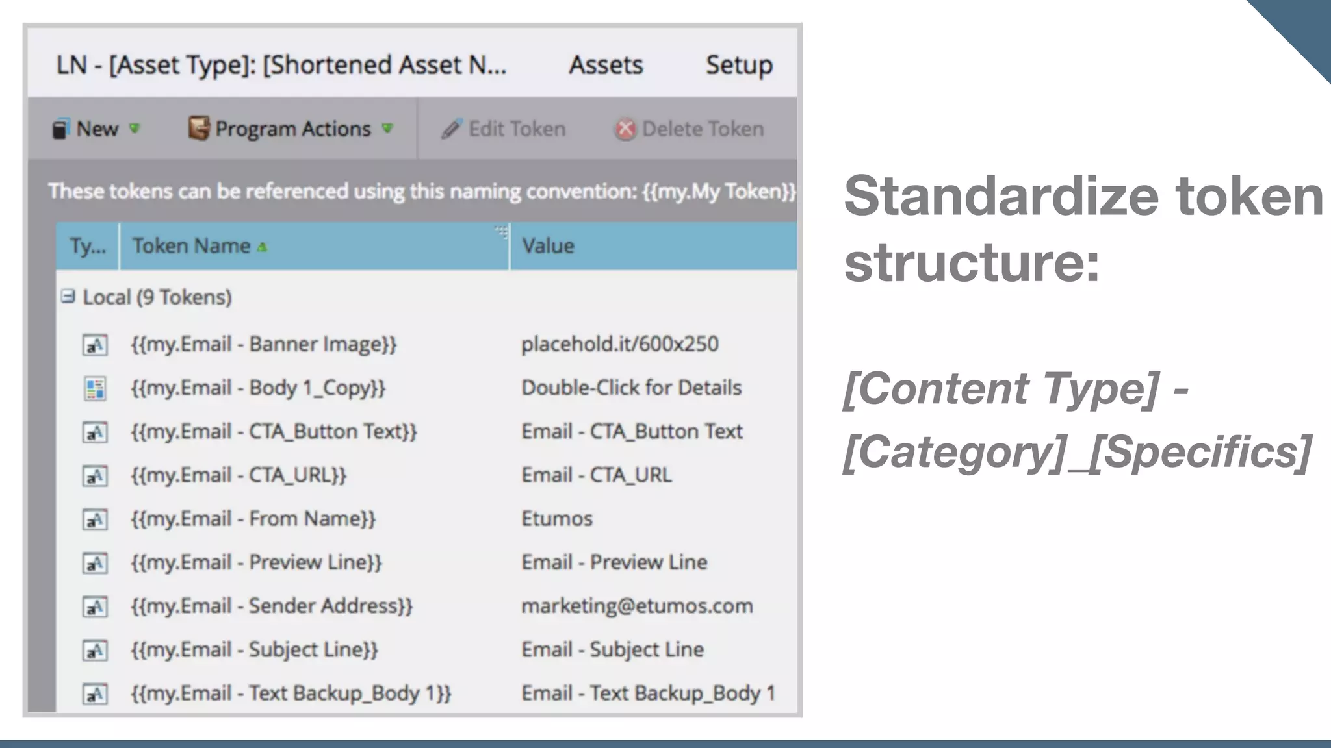This screenshot has width=1331, height=748.
Task: Click the column resize grip beside Token Name
Action: [501, 231]
